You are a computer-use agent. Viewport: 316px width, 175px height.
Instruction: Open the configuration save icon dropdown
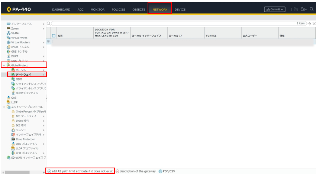(303, 9)
